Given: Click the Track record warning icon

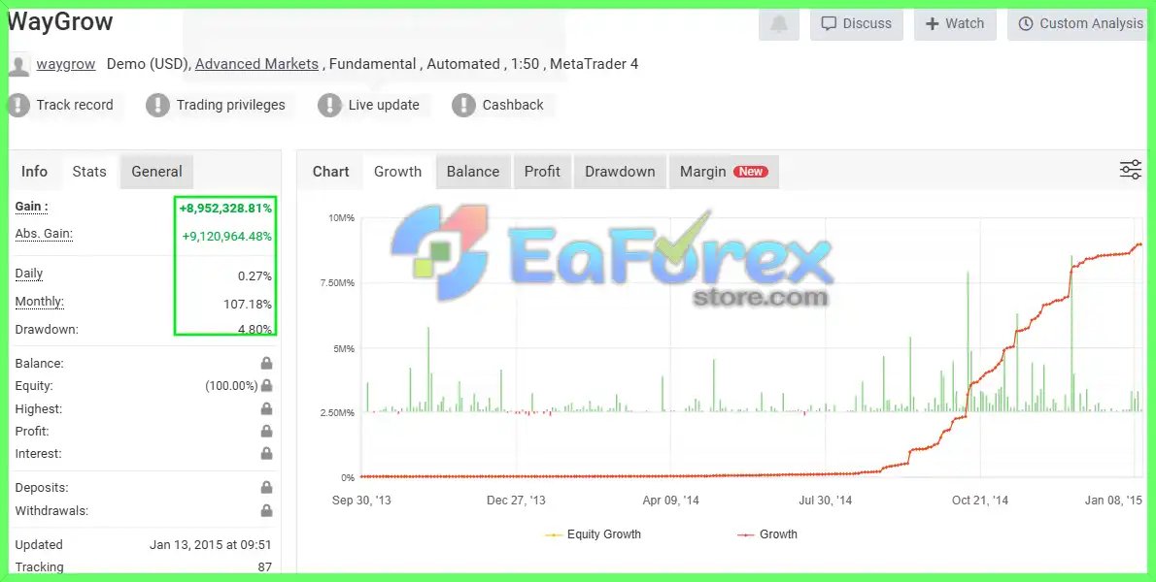Looking at the screenshot, I should click(18, 105).
